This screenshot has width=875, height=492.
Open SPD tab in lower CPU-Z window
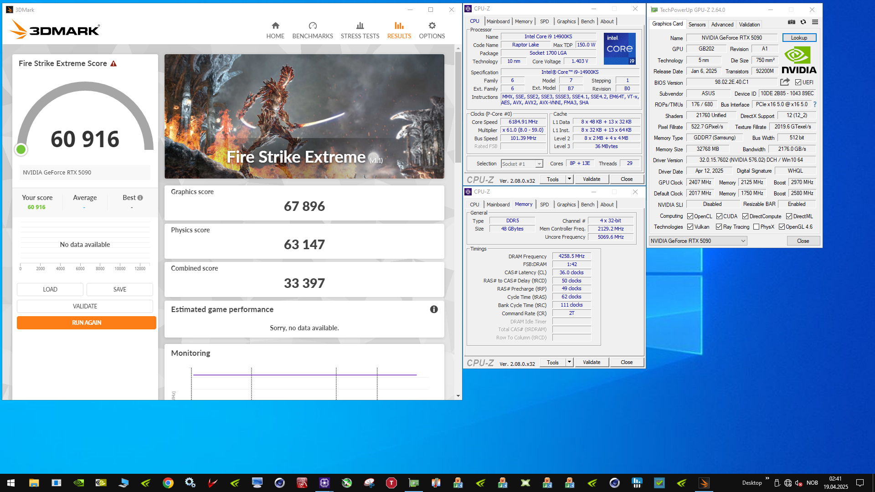pyautogui.click(x=545, y=205)
